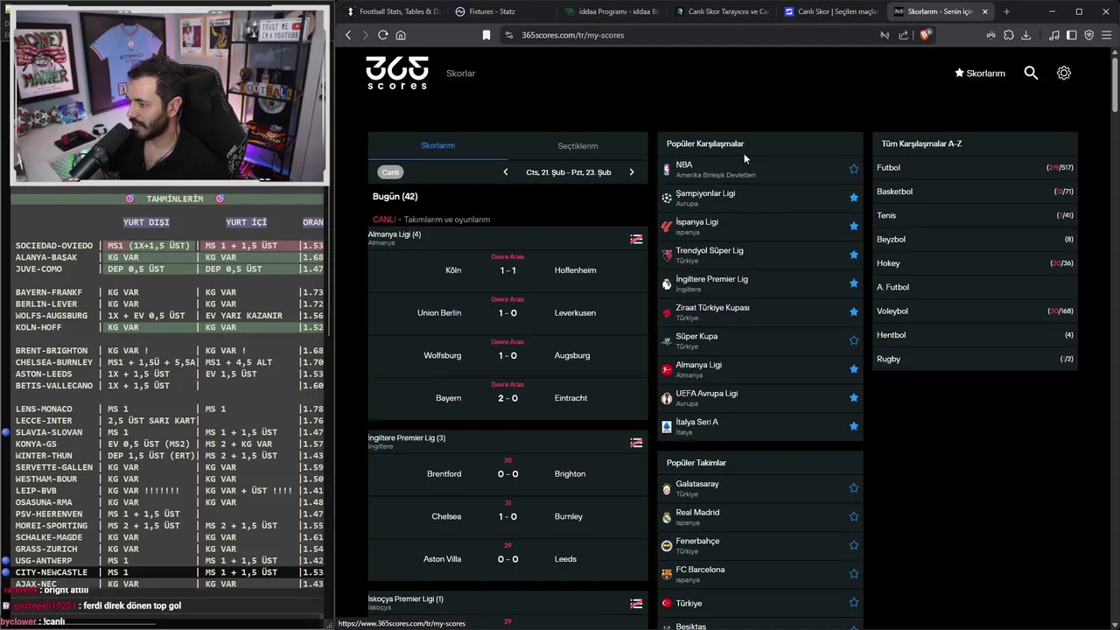The height and width of the screenshot is (630, 1120).
Task: Open the settings gear icon in 365scores header
Action: coord(1064,73)
